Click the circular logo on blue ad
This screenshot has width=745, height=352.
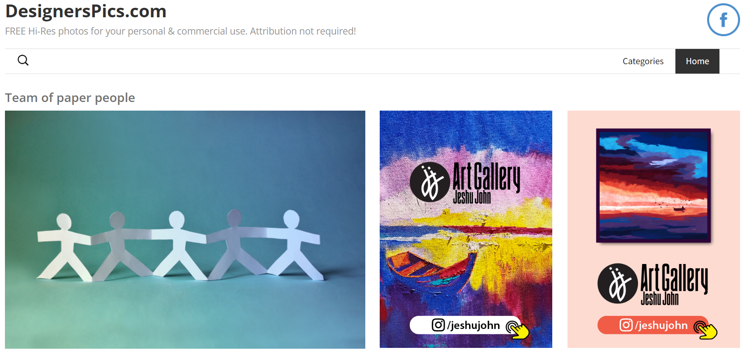click(x=430, y=182)
